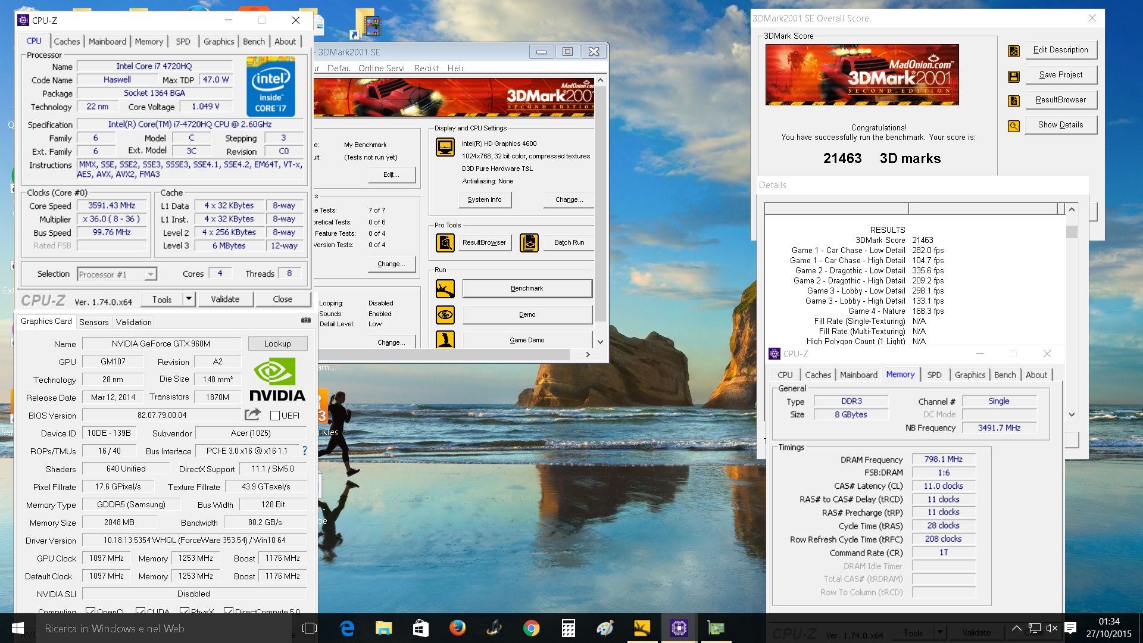Launch Firefox from the taskbar
Screen dimensions: 1143x643
[457, 628]
